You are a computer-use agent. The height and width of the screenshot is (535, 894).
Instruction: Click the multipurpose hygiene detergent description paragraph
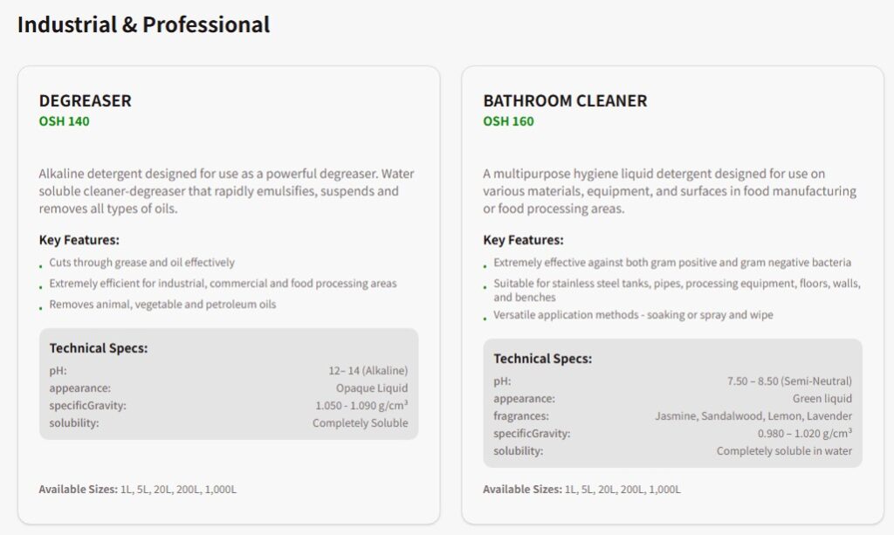coord(670,191)
